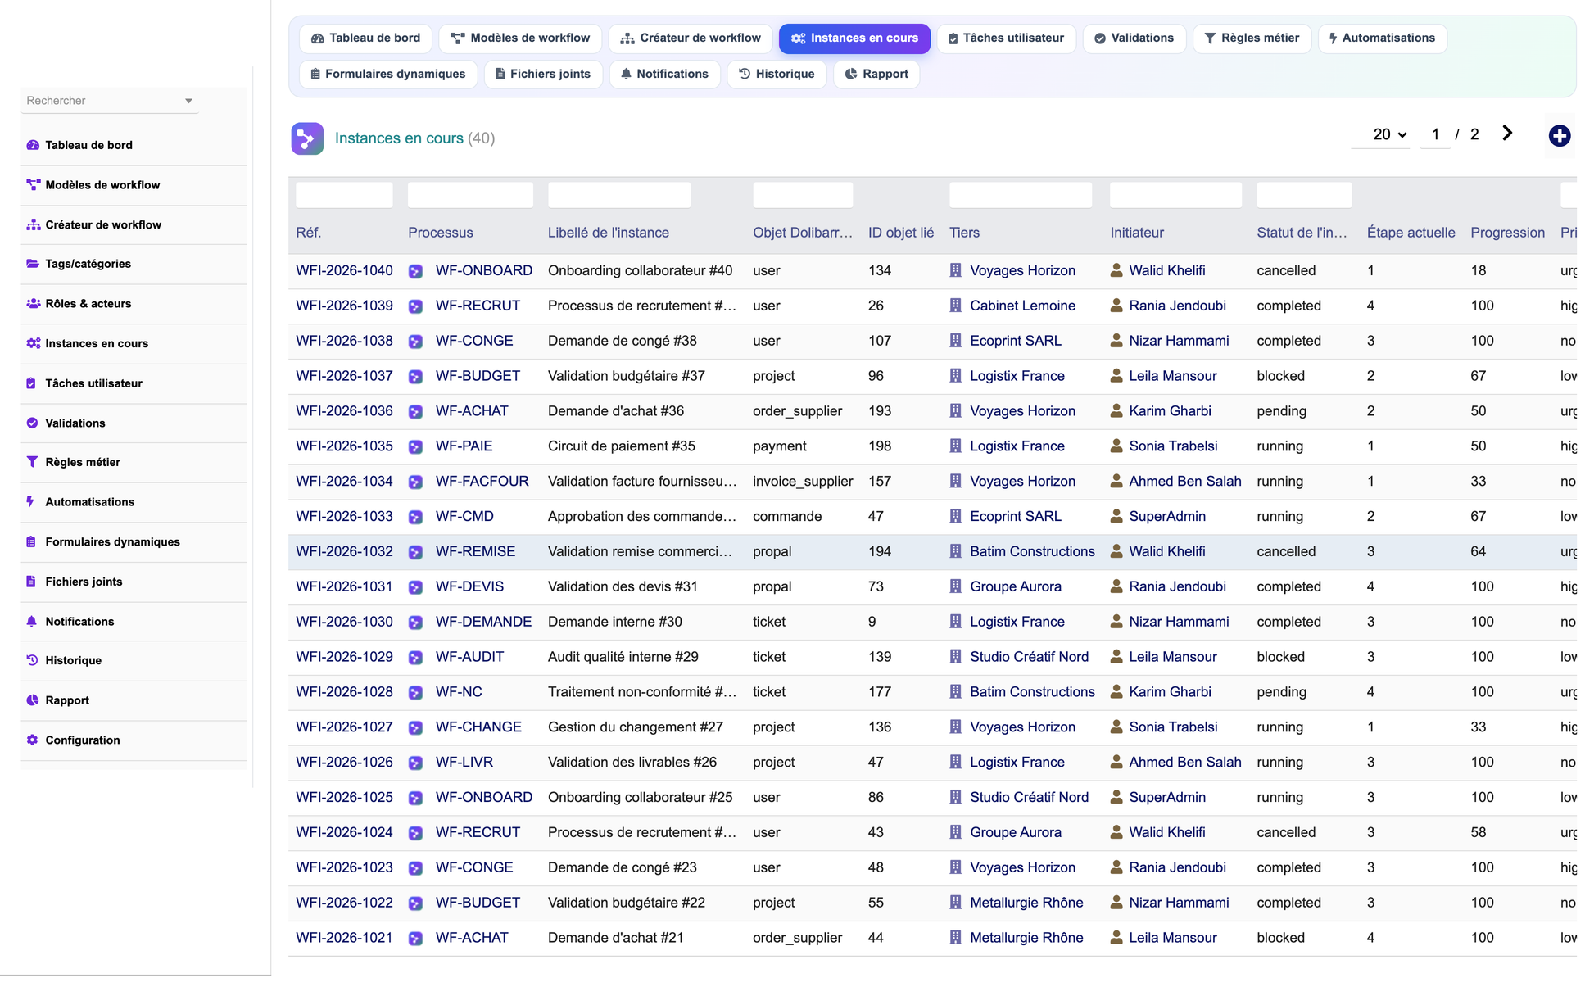
Task: Click the Réf. filter input field
Action: click(344, 195)
